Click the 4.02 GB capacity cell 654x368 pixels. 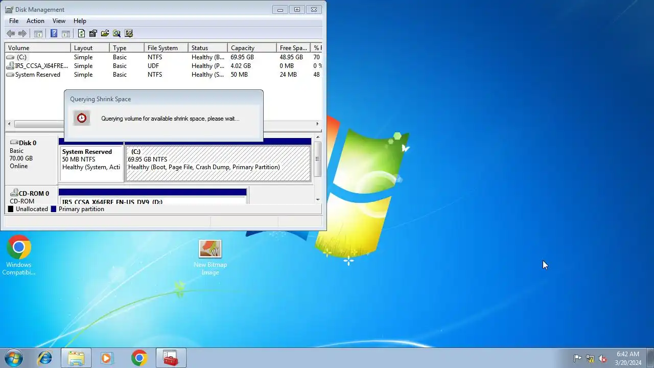tap(241, 66)
